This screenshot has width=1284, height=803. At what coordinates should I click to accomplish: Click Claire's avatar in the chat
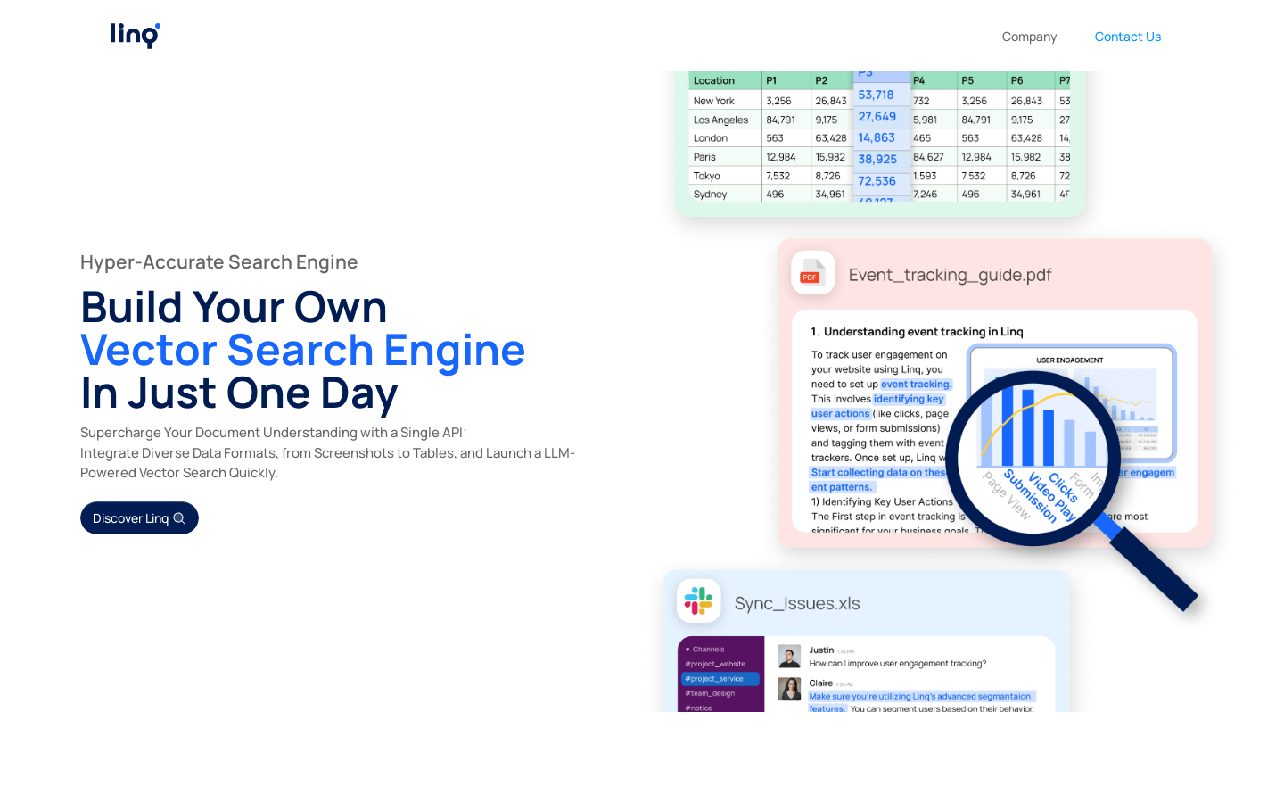click(x=789, y=689)
